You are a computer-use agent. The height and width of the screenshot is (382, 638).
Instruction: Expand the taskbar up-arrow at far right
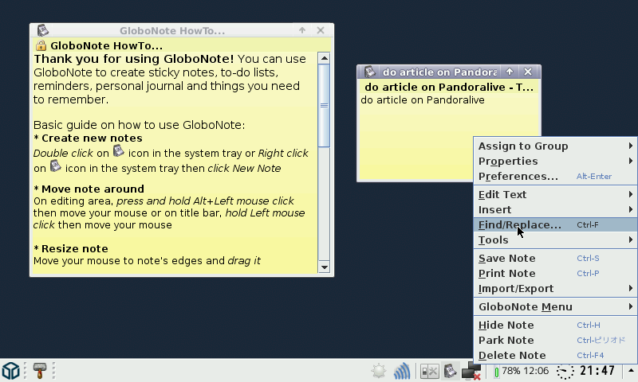(x=631, y=370)
